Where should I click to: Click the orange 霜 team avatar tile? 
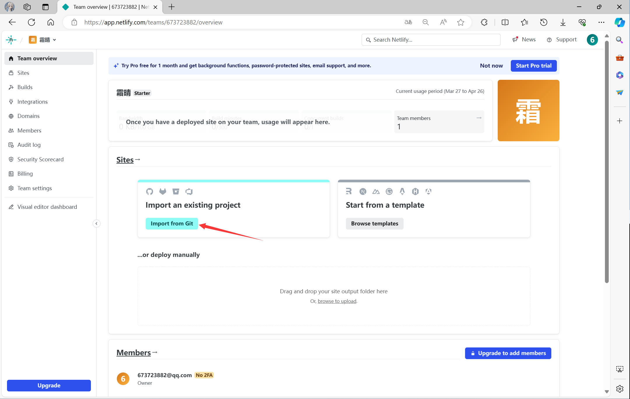pos(528,111)
